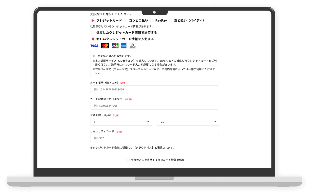Screen dimensions: 311x196
Task: Check the カード情報を保存 checkbox
Action: 128,160
